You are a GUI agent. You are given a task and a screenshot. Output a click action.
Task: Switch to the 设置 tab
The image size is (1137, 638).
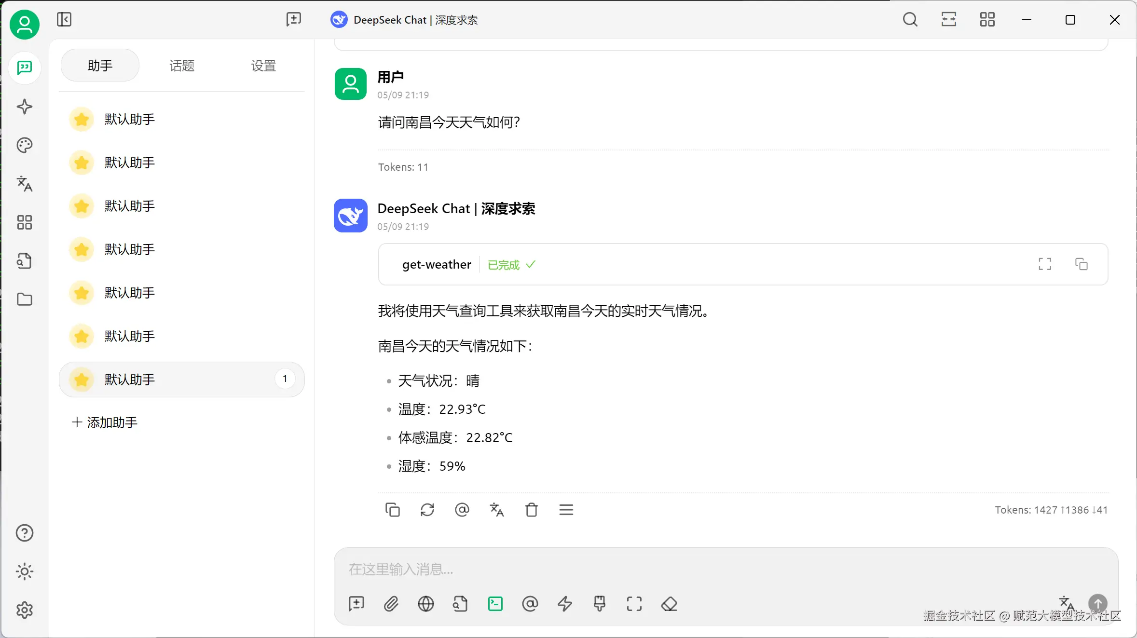(x=263, y=66)
